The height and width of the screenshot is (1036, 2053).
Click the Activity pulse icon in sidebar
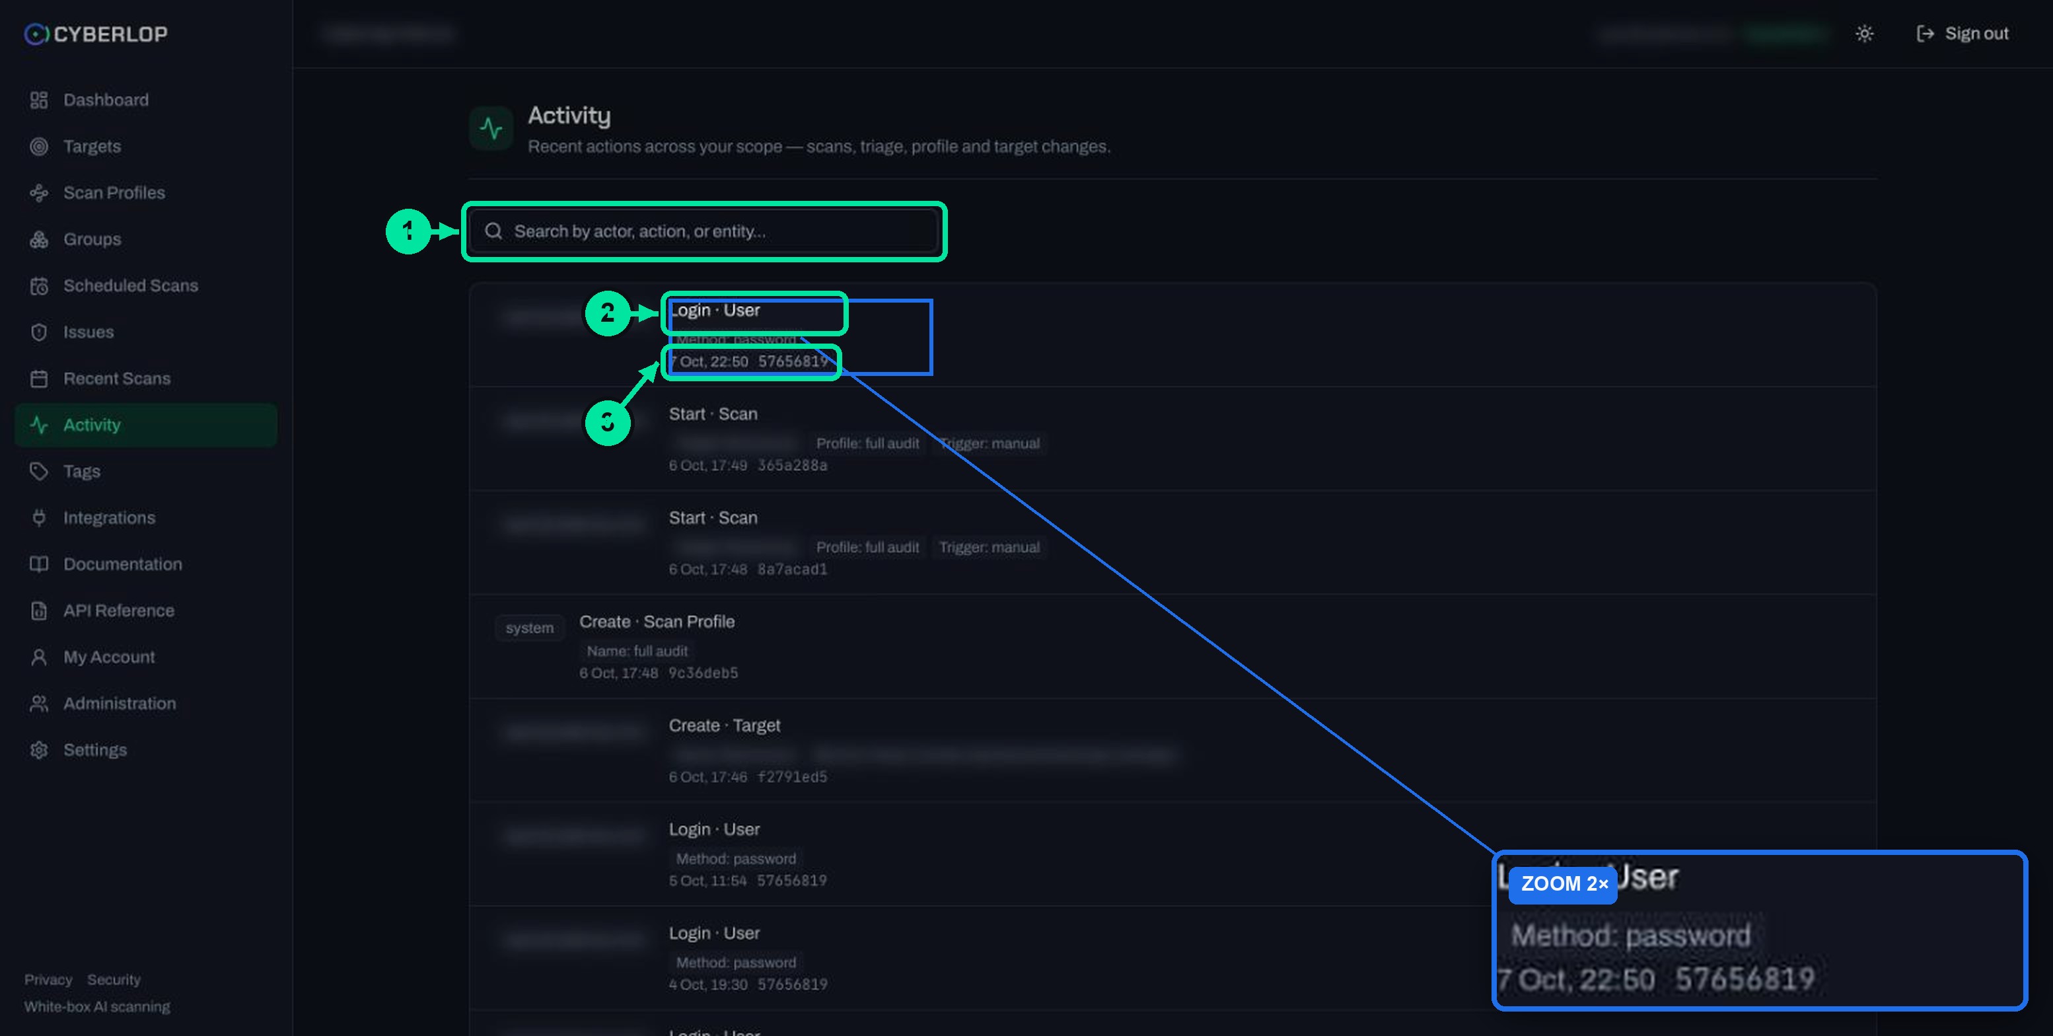[x=39, y=425]
